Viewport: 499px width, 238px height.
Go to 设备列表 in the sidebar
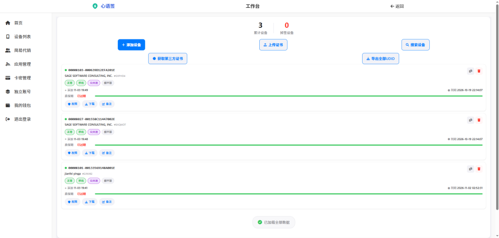click(x=22, y=37)
